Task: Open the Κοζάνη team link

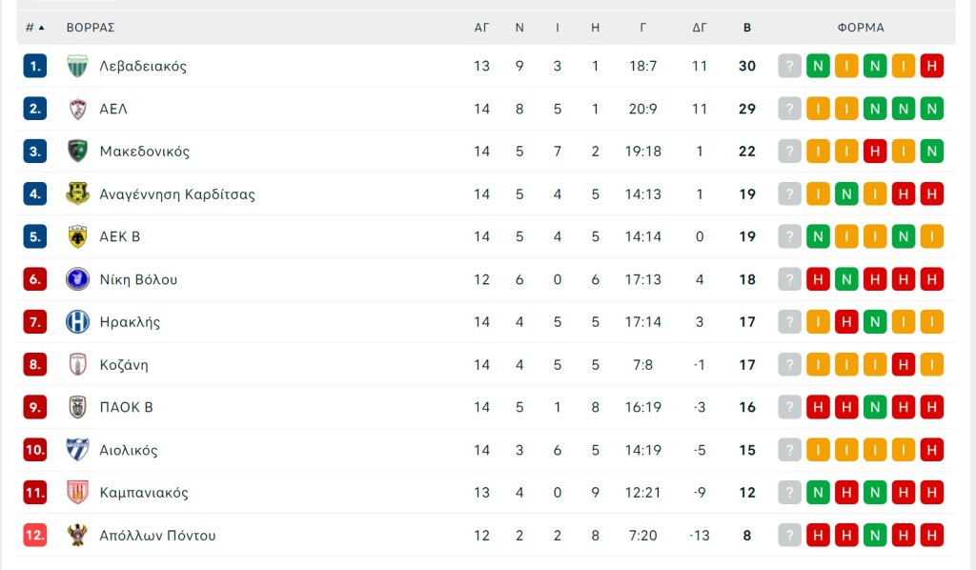Action: click(124, 364)
